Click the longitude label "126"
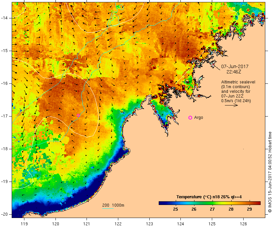 (x=243, y=224)
